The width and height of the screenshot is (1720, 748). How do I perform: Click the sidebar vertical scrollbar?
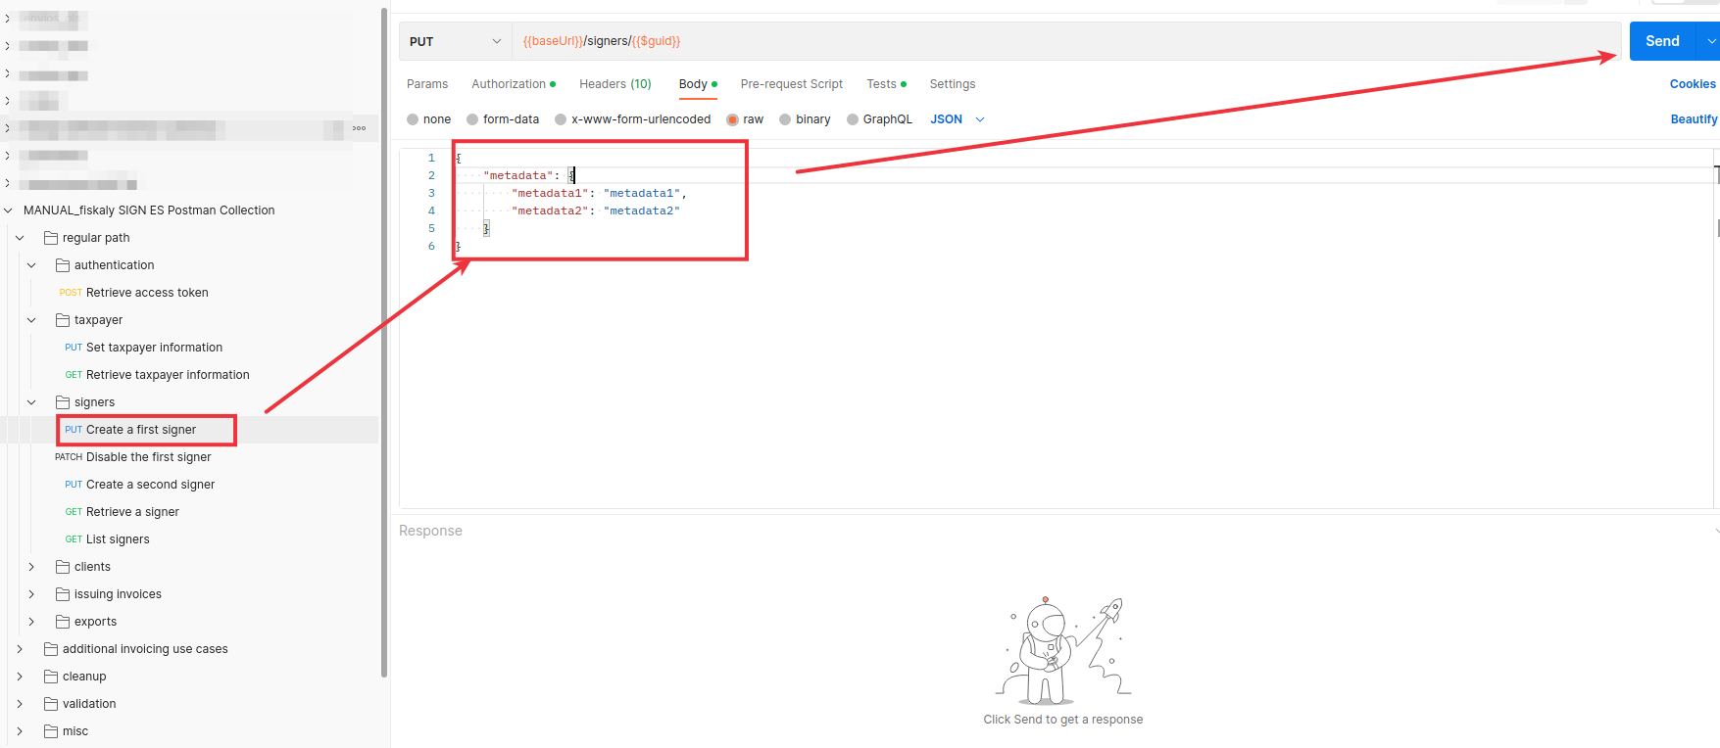384,343
